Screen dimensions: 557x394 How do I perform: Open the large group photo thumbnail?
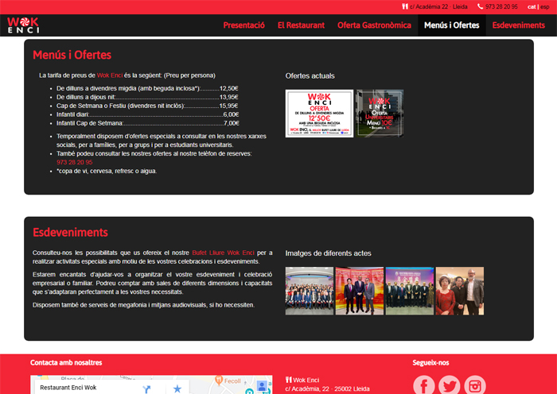(x=309, y=291)
